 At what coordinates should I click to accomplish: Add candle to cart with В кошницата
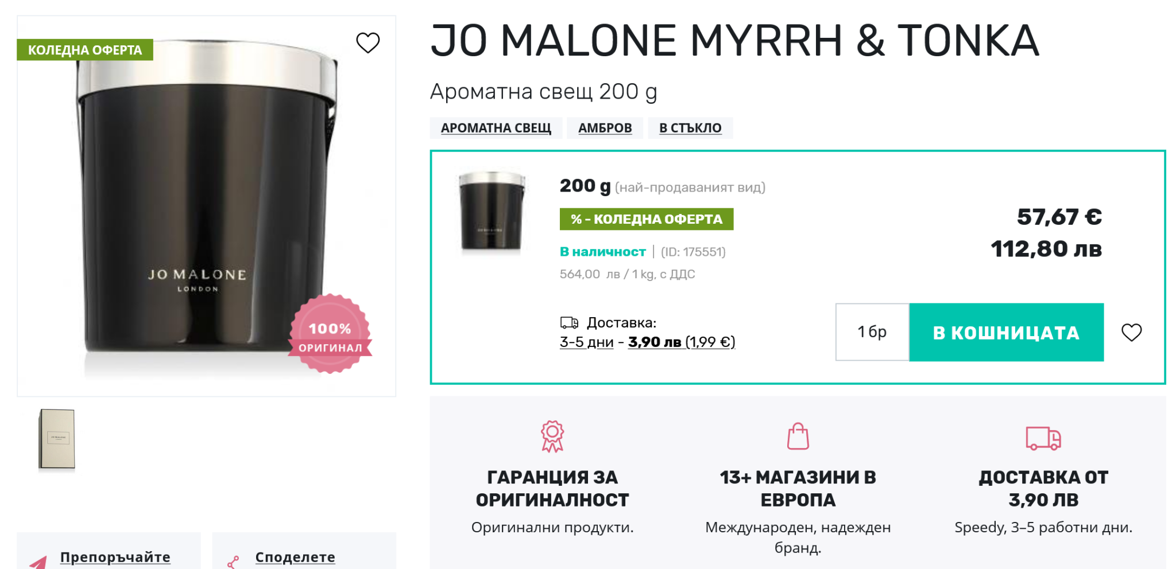(1006, 333)
